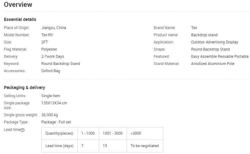Select the 36.000 kg gross weight value
This screenshot has width=250, height=154.
tap(50, 115)
